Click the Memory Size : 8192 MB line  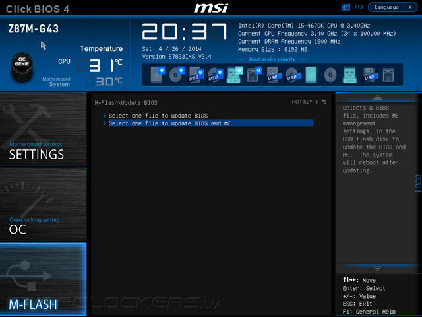(x=272, y=50)
